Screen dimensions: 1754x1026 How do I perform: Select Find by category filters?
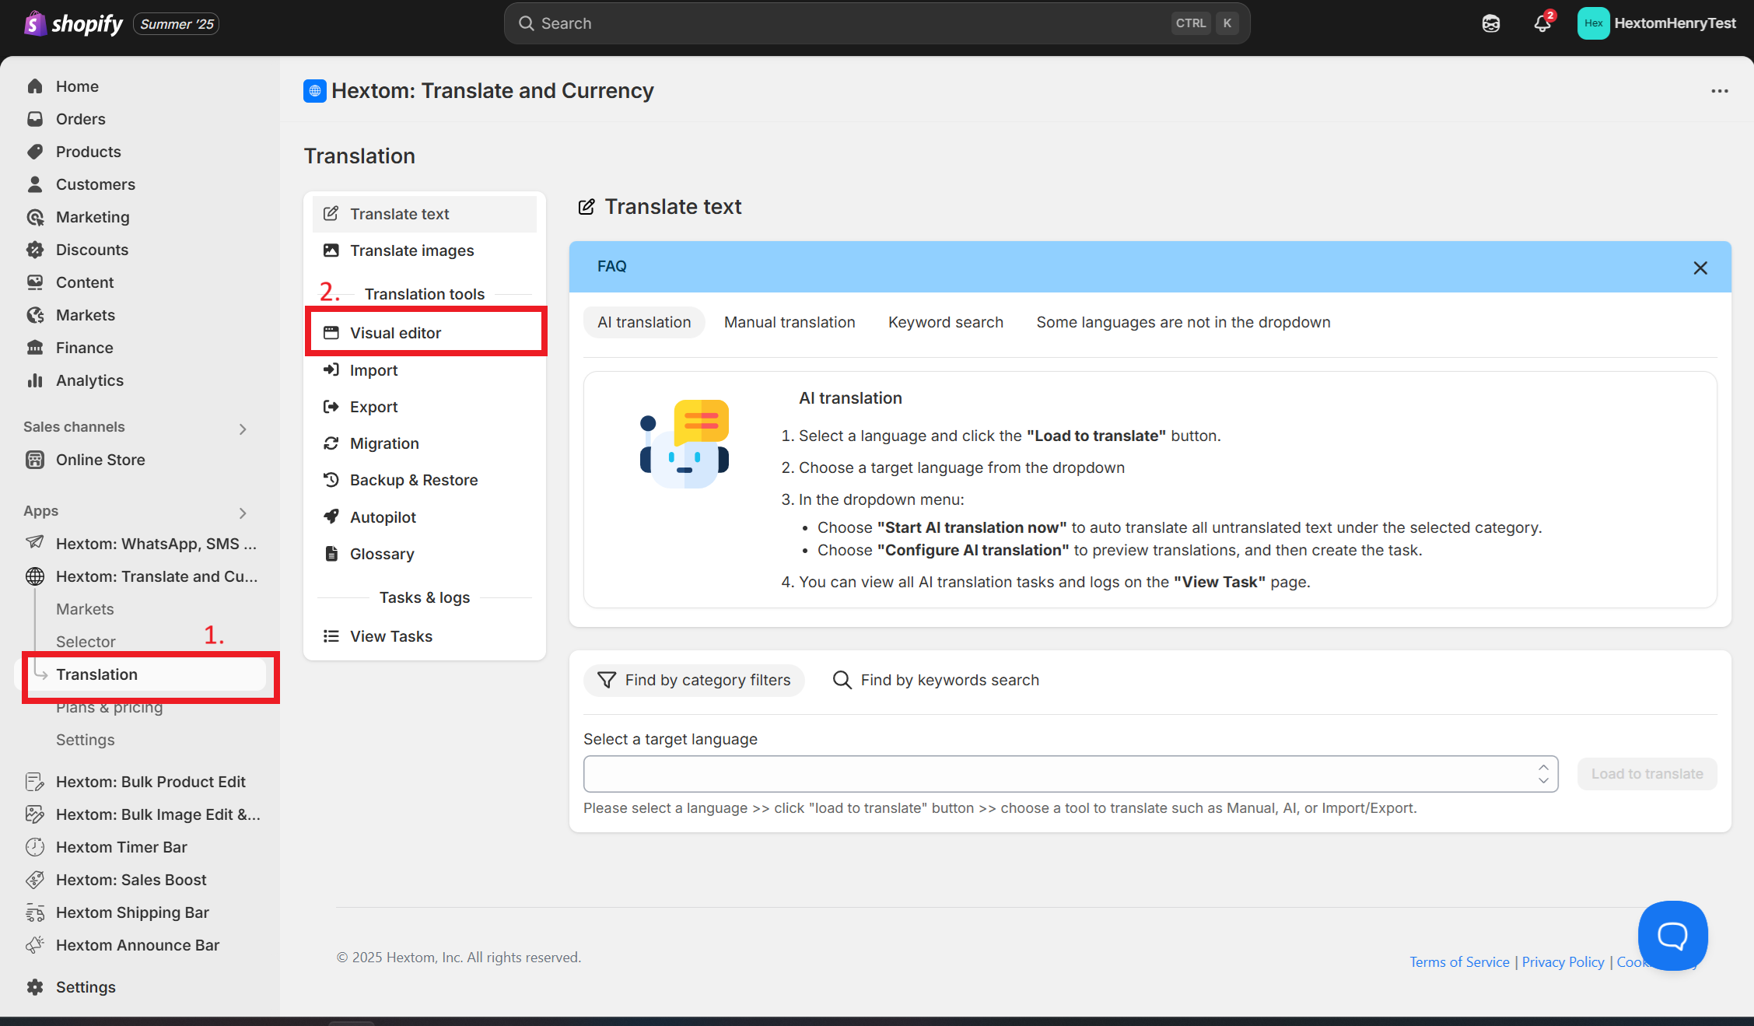tap(694, 680)
